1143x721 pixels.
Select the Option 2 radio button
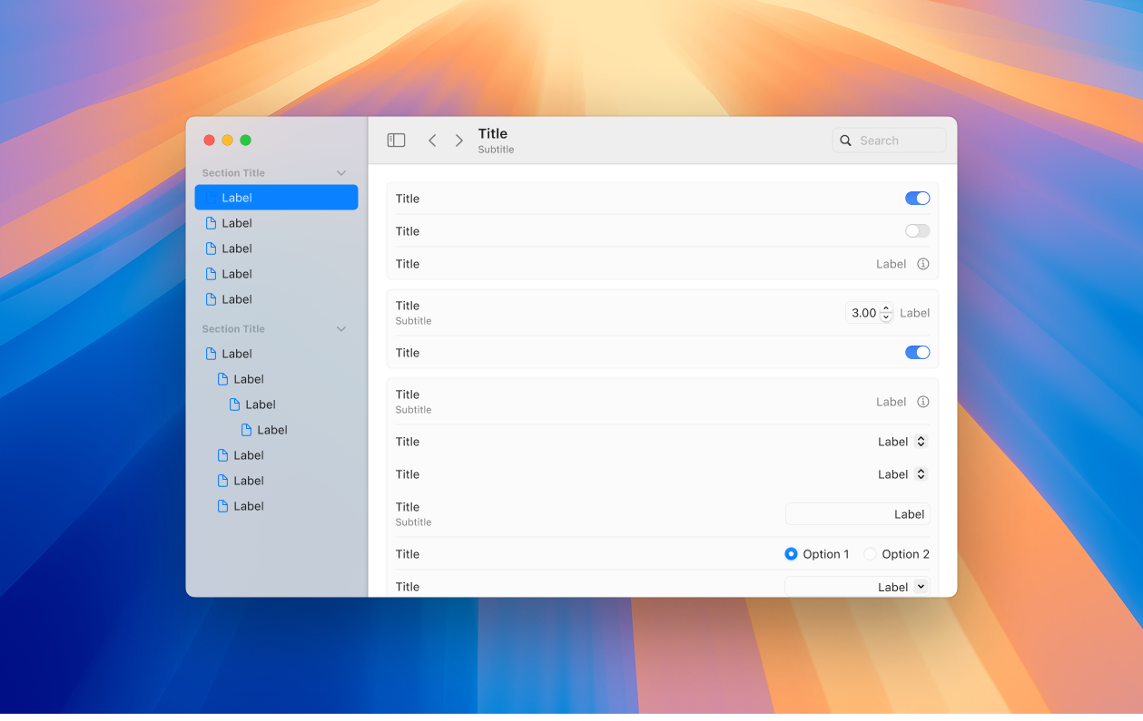coord(870,553)
